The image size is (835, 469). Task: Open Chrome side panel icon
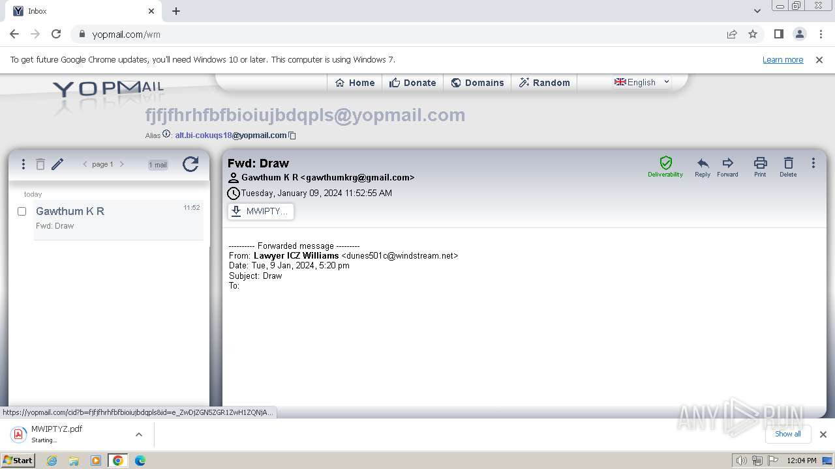[x=778, y=34]
